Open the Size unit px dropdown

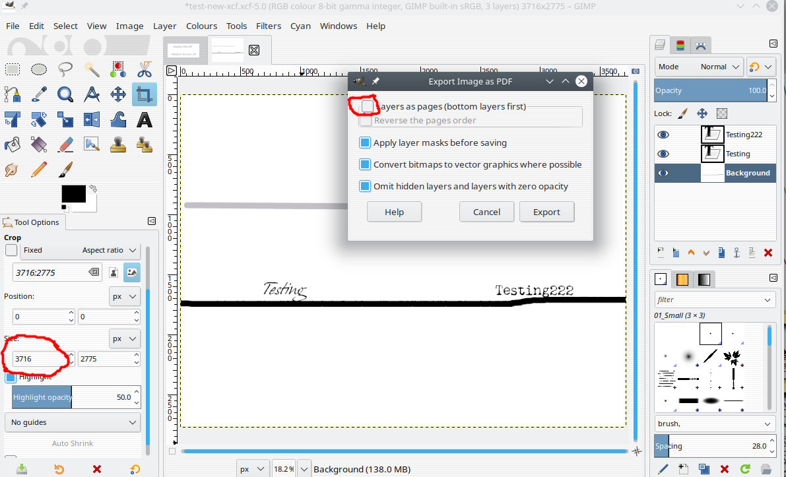click(x=124, y=338)
